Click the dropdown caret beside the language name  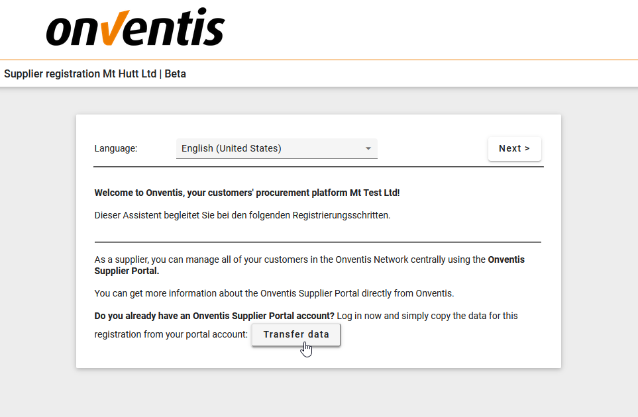click(x=368, y=148)
